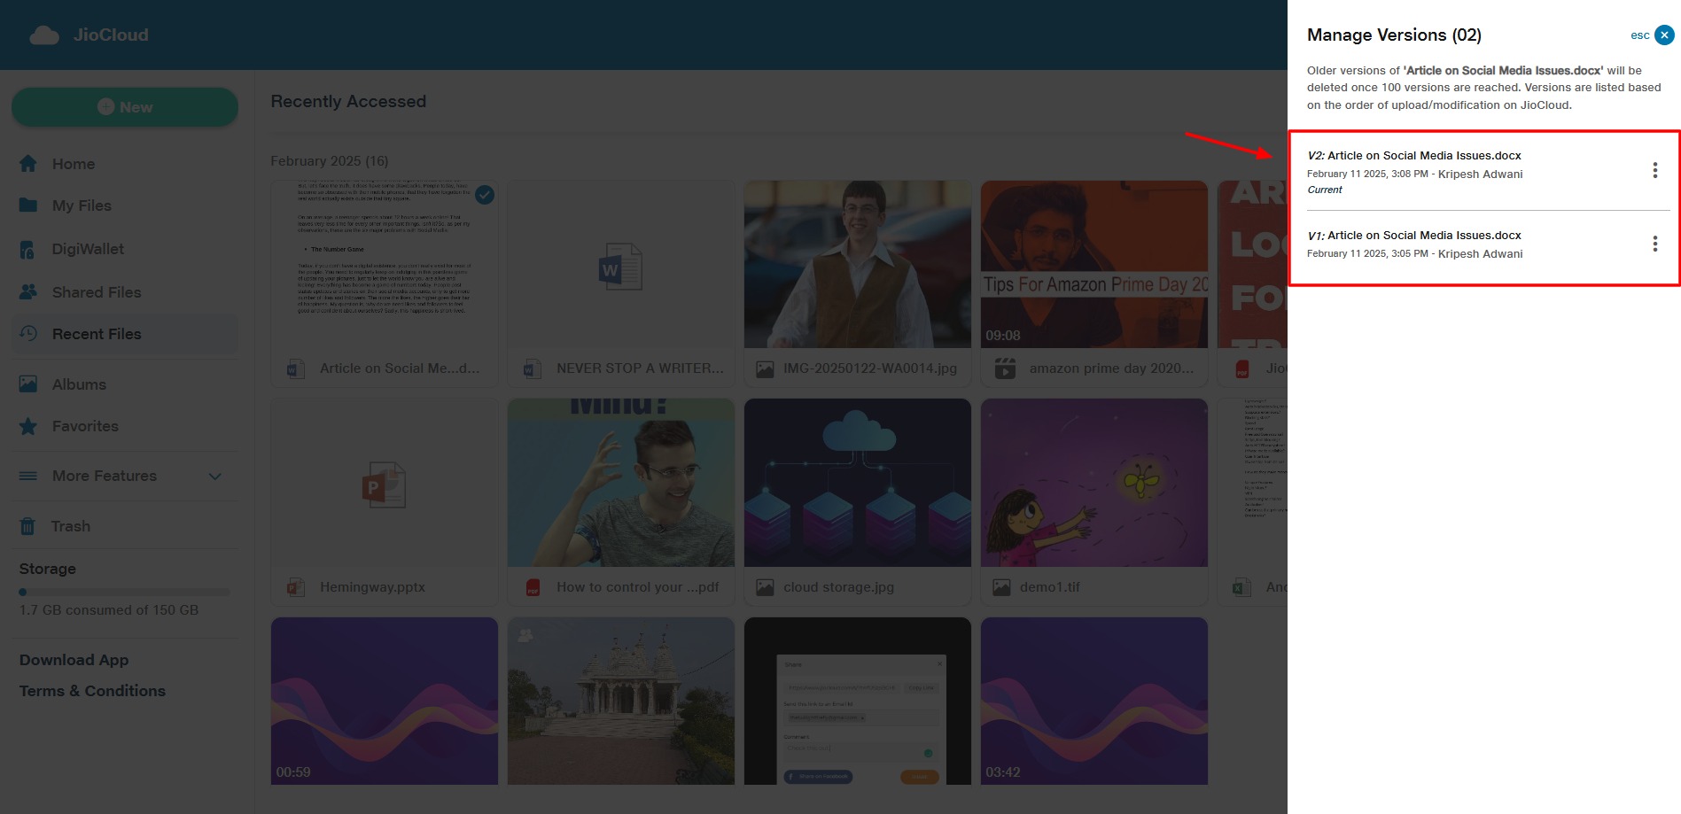Open the Download App link
The height and width of the screenshot is (814, 1681).
74,660
